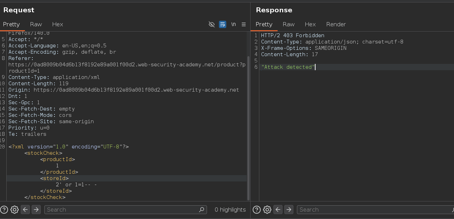Open Request panel help icon
This screenshot has width=454, height=219.
(x=4, y=210)
